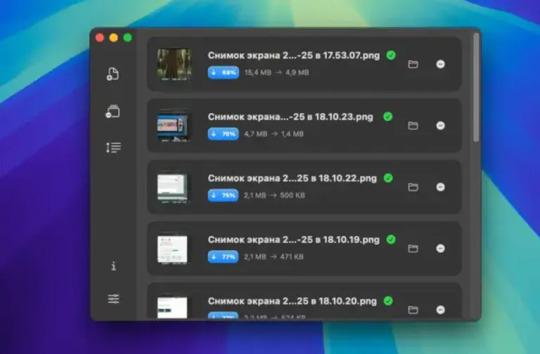Show 18.10.20.png file in folder
The image size is (540, 354).
point(413,310)
